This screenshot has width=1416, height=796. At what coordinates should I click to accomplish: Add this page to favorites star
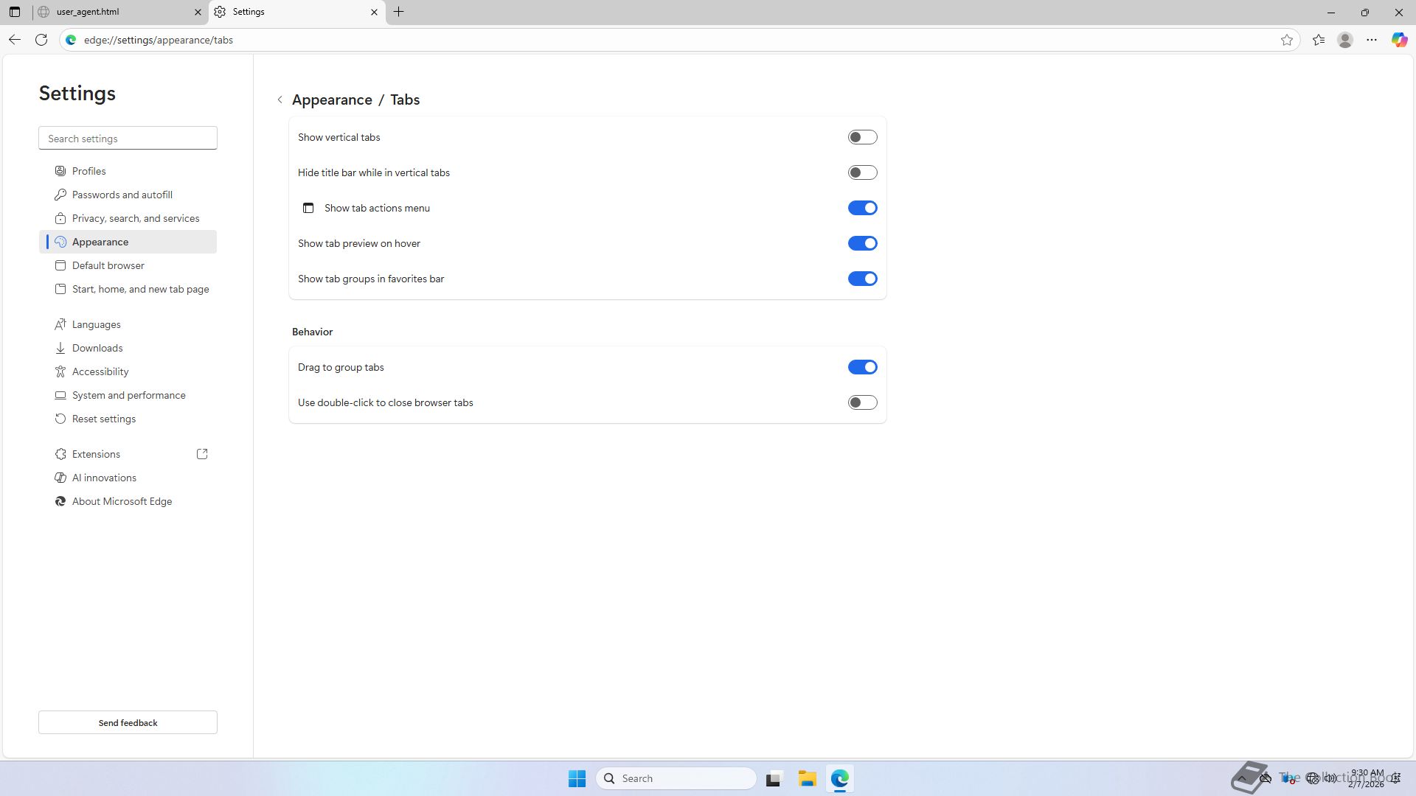(x=1287, y=40)
